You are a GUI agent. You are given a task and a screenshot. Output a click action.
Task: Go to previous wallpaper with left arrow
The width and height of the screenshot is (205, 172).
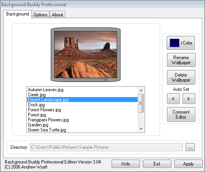pyautogui.click(x=173, y=99)
